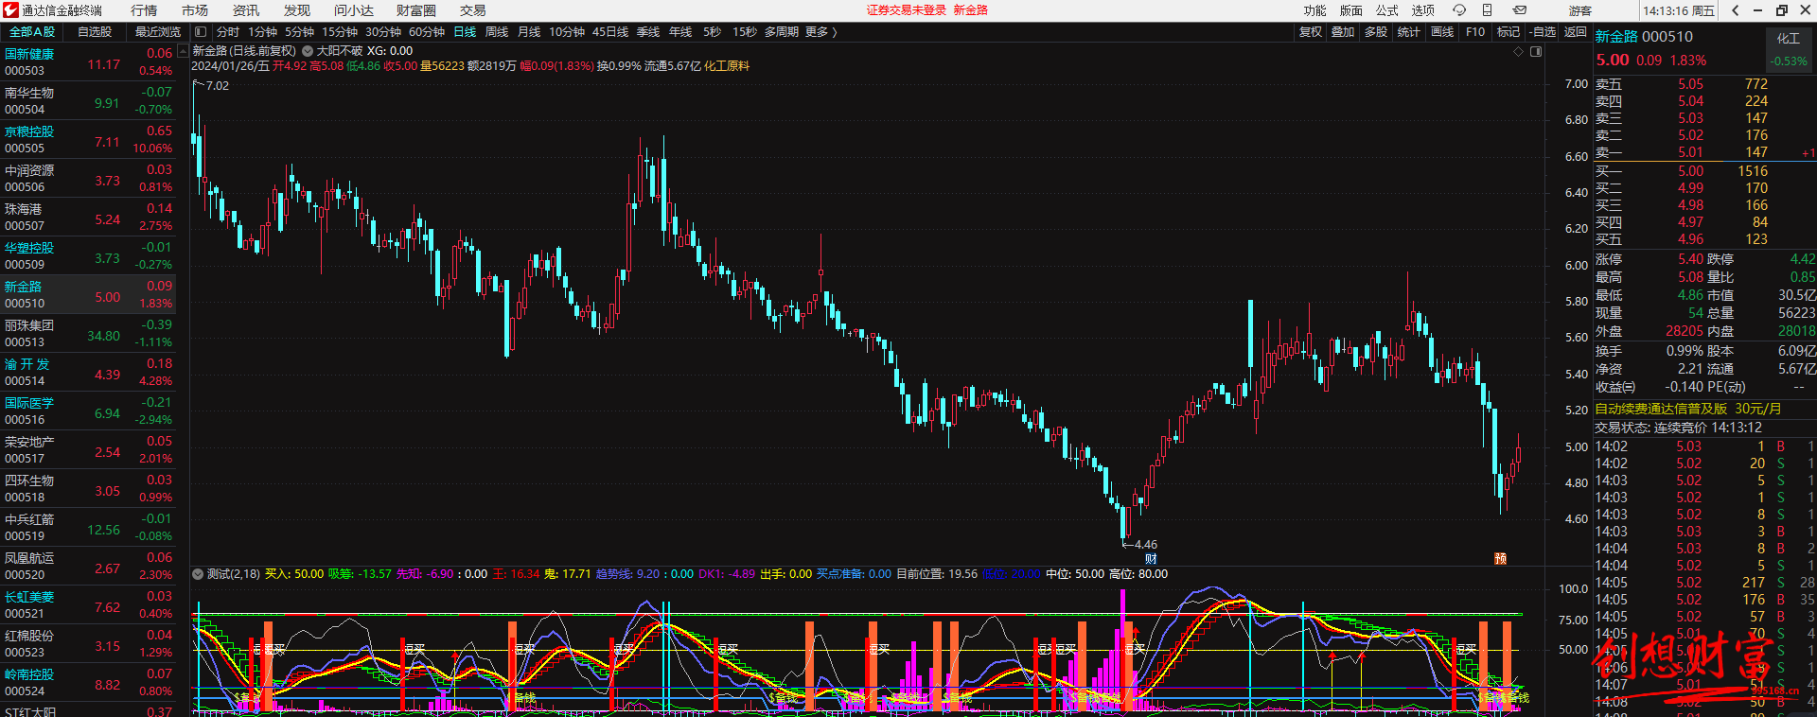Click the 标记 mark button
The width and height of the screenshot is (1817, 717).
[x=1508, y=32]
